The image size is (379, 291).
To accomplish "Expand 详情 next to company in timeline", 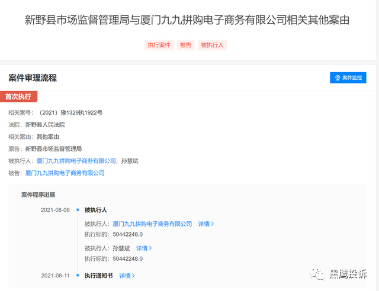I will [x=206, y=224].
